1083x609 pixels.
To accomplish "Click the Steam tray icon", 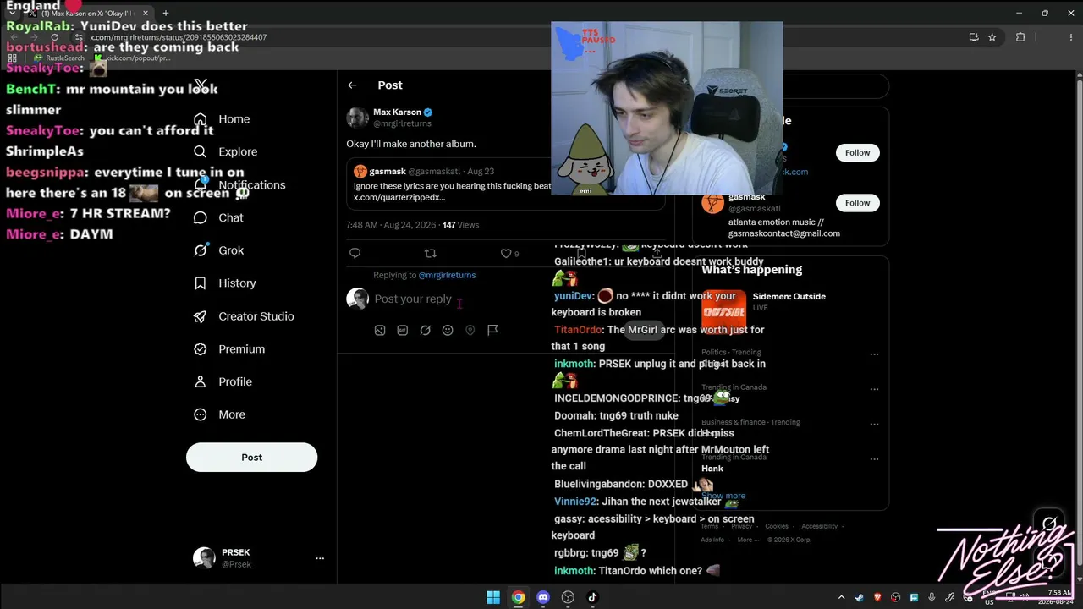I will pyautogui.click(x=860, y=598).
